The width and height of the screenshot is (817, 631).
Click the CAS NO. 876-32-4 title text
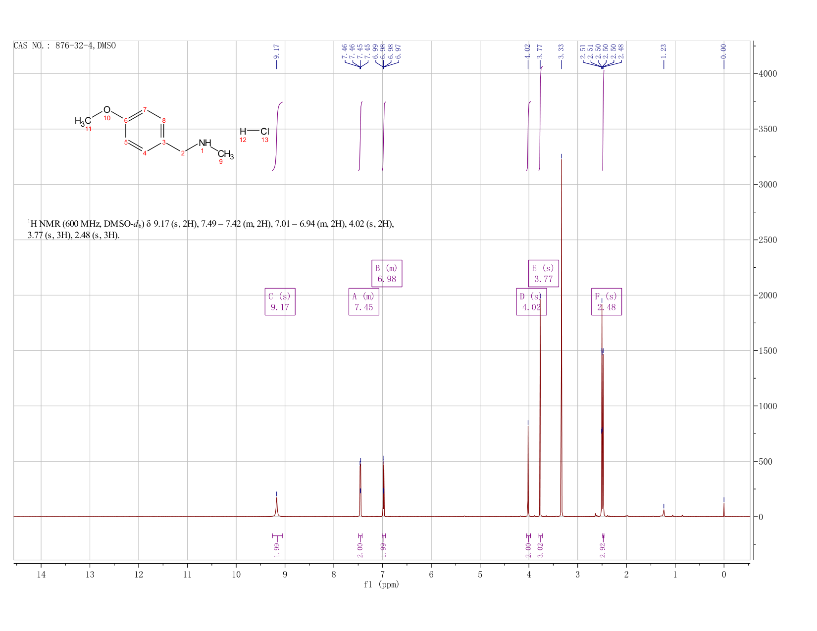[x=65, y=46]
